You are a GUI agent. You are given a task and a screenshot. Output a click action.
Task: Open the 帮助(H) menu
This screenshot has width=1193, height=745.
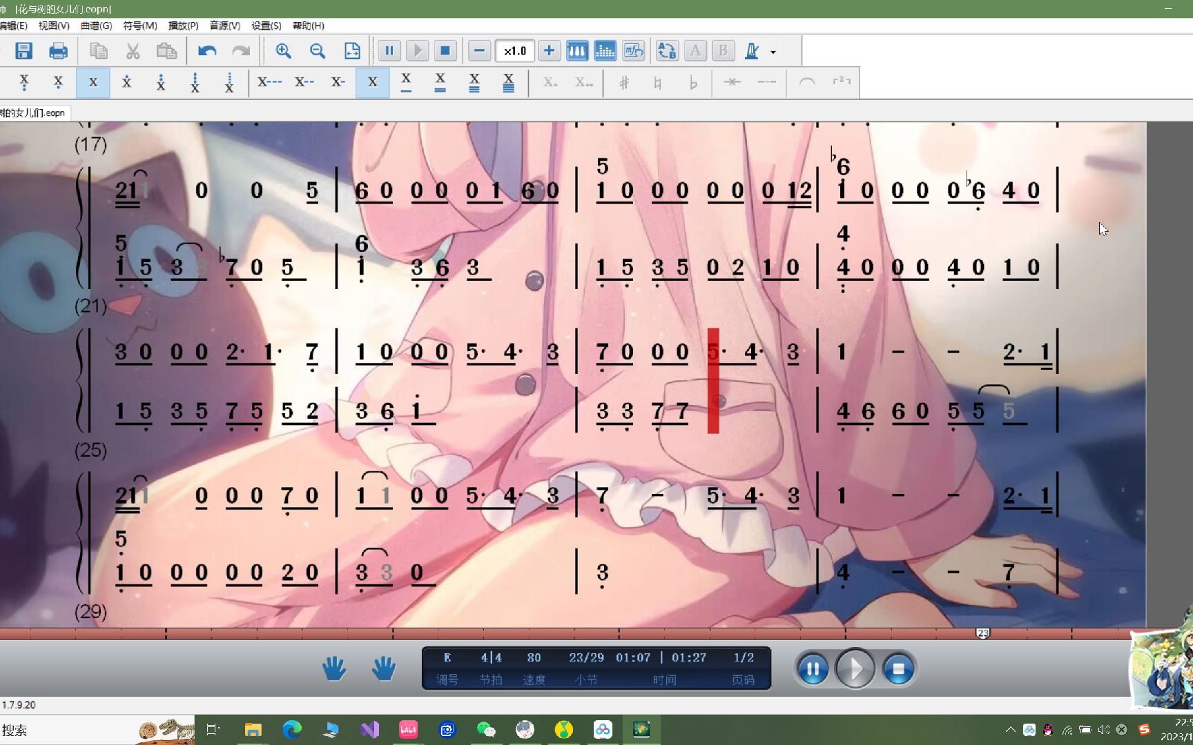point(309,26)
